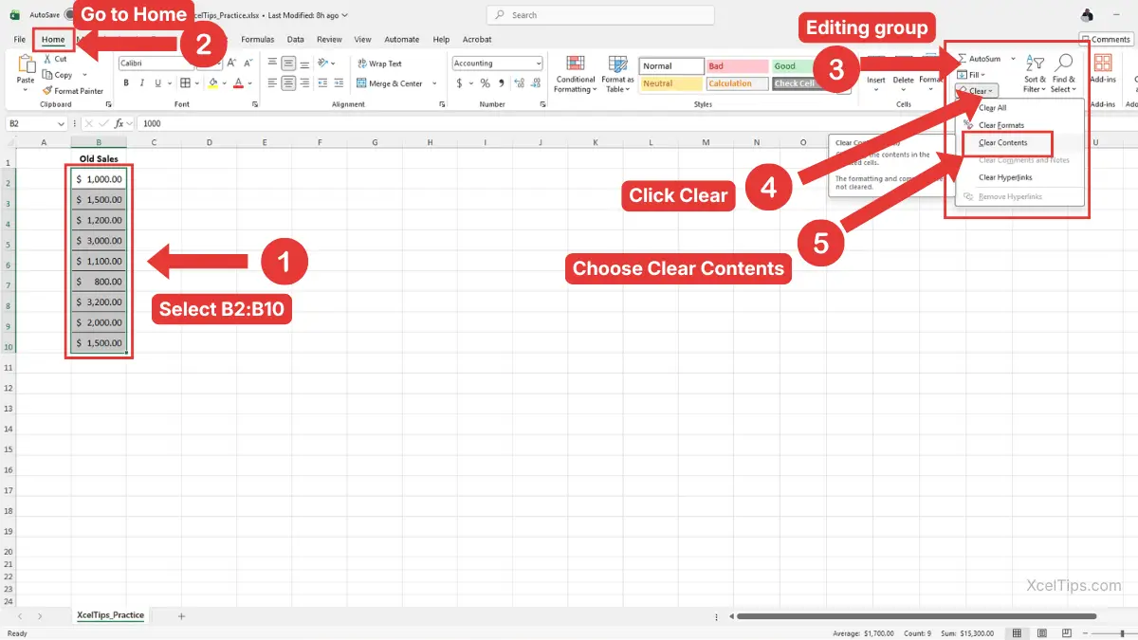Choose Clear Hyperlinks from menu
Viewport: 1138px width, 640px height.
[1005, 177]
